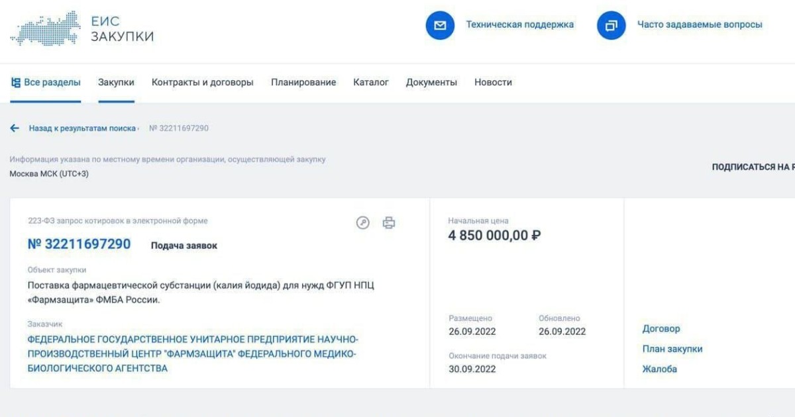The height and width of the screenshot is (417, 795).
Task: Open the customer organization ФГУП link
Action: coord(193,353)
